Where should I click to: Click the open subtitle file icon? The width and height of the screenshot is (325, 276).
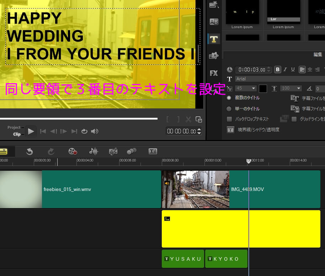click(294, 98)
